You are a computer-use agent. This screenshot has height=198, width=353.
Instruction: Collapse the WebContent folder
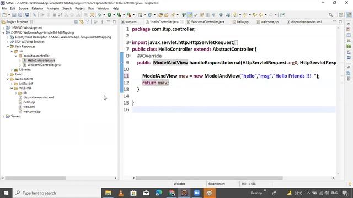click(x=8, y=79)
